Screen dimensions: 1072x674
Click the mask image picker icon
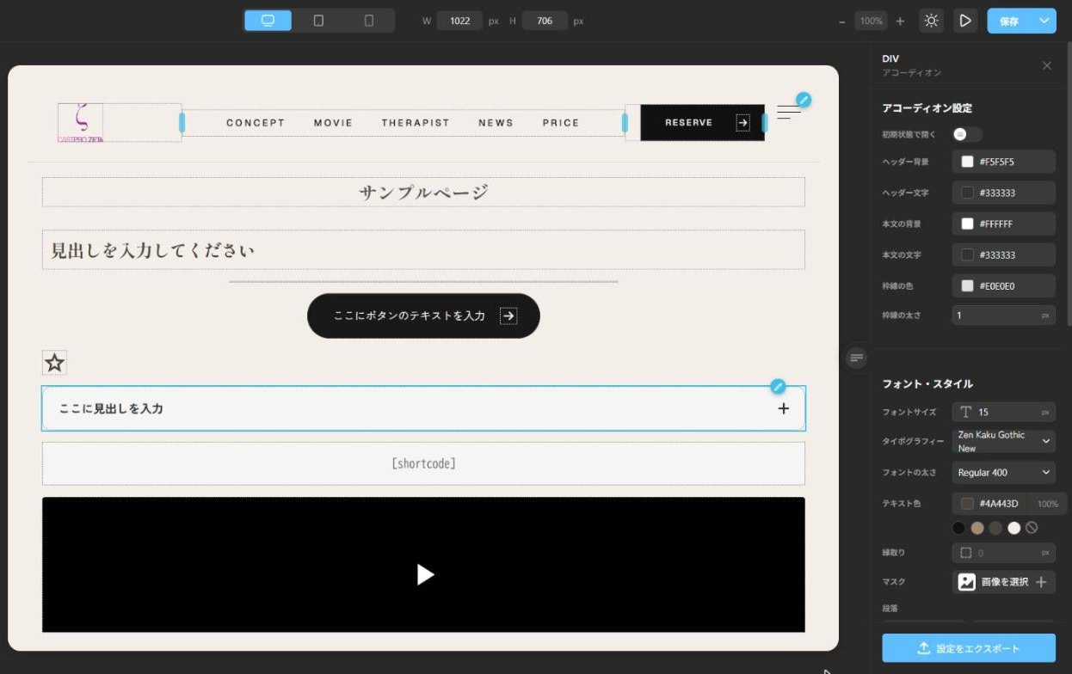coord(967,582)
